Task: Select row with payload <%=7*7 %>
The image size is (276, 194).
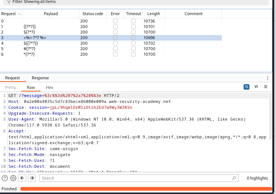Action: [x=111, y=38]
